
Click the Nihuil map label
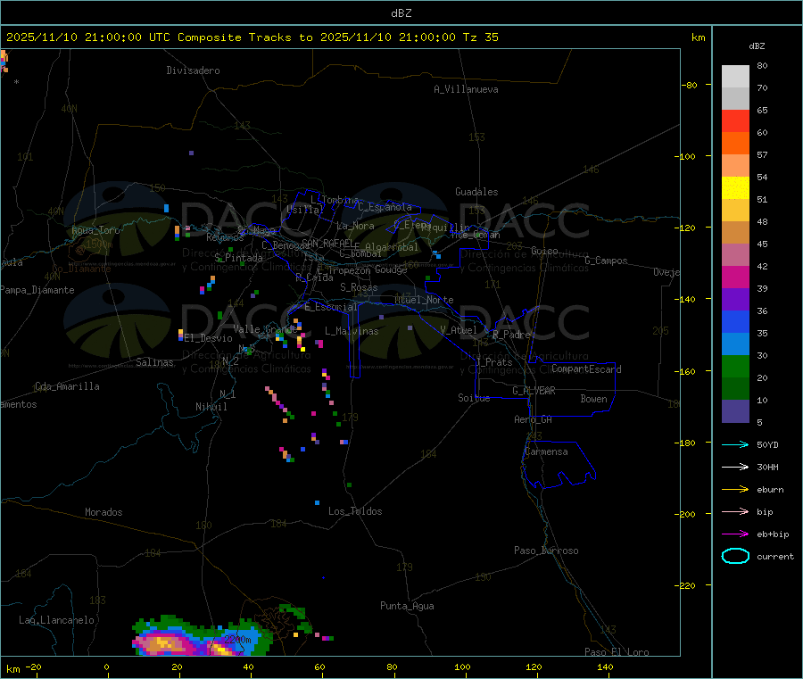click(211, 407)
